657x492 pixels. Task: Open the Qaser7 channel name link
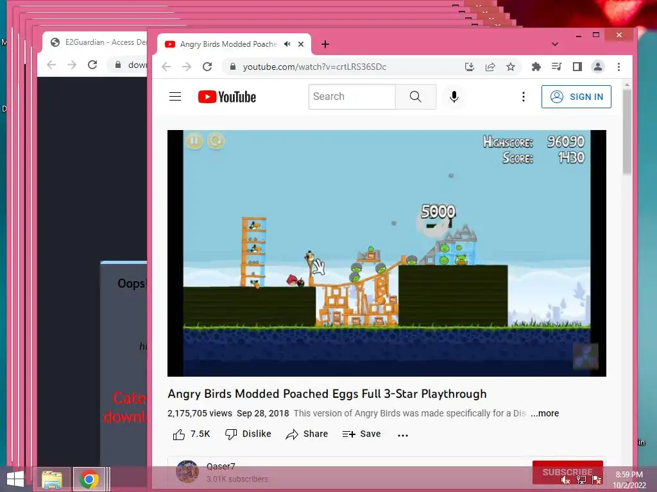point(221,466)
